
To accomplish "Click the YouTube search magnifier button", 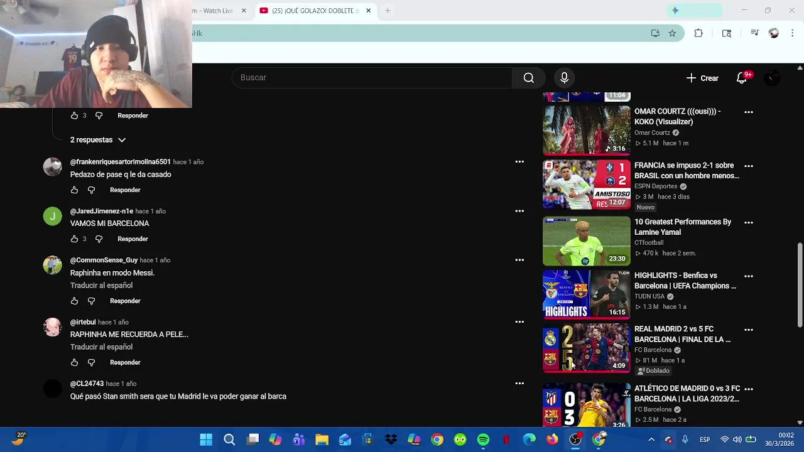I will coord(529,78).
